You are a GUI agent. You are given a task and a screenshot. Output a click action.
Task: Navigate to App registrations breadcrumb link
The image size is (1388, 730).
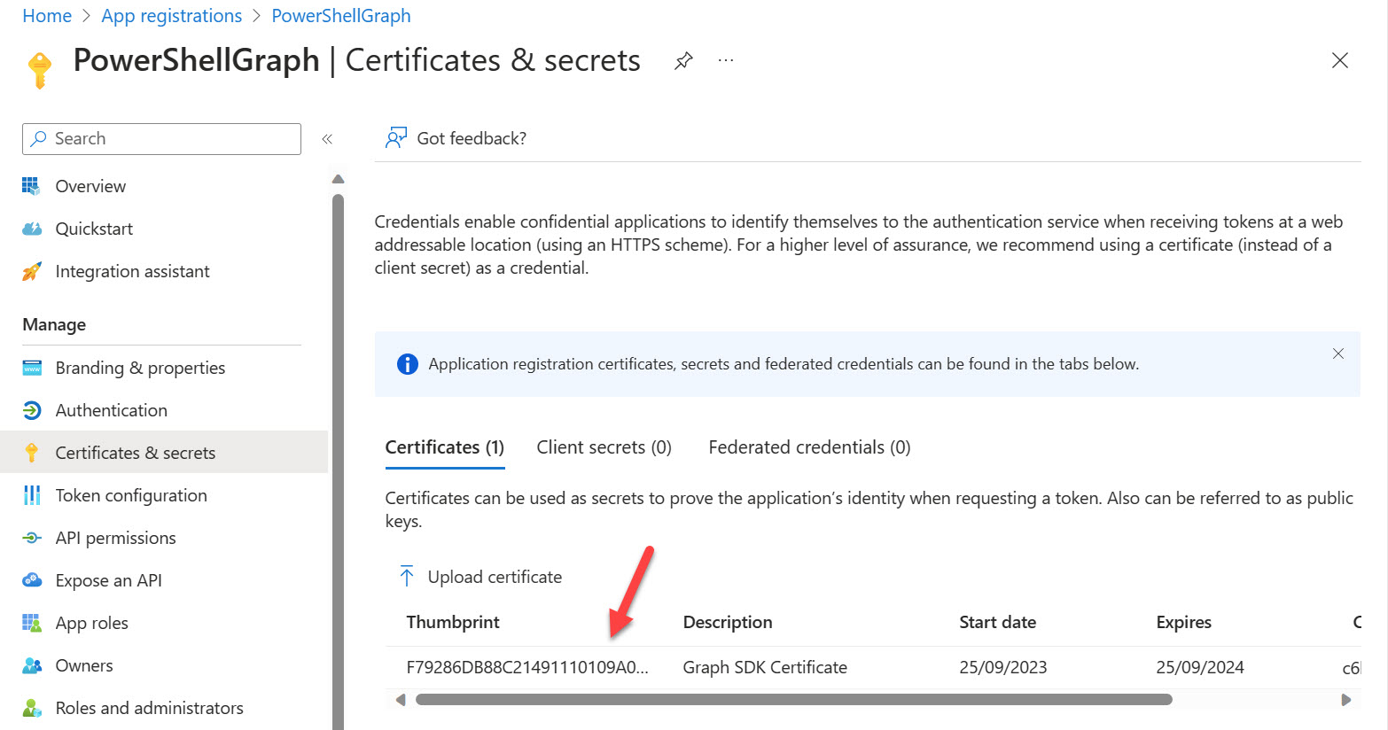pyautogui.click(x=171, y=15)
